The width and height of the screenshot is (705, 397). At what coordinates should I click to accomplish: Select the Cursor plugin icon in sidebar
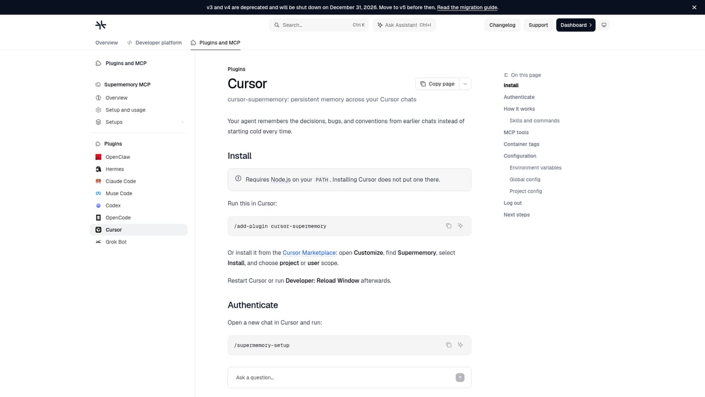99,230
